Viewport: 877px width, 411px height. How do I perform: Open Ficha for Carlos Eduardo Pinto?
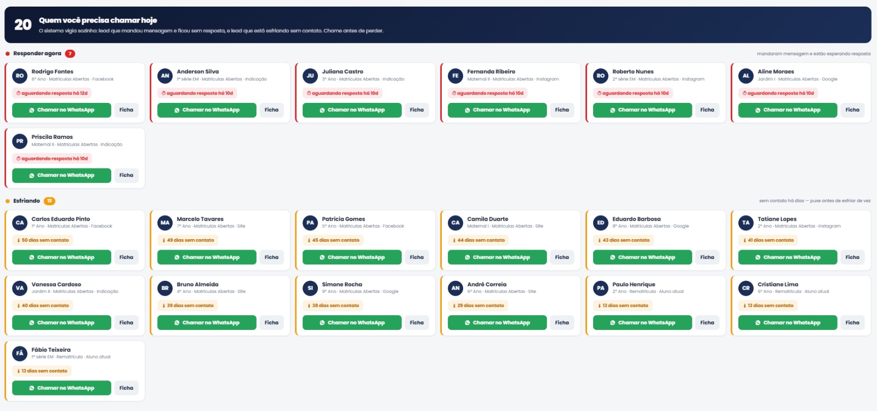(x=126, y=257)
